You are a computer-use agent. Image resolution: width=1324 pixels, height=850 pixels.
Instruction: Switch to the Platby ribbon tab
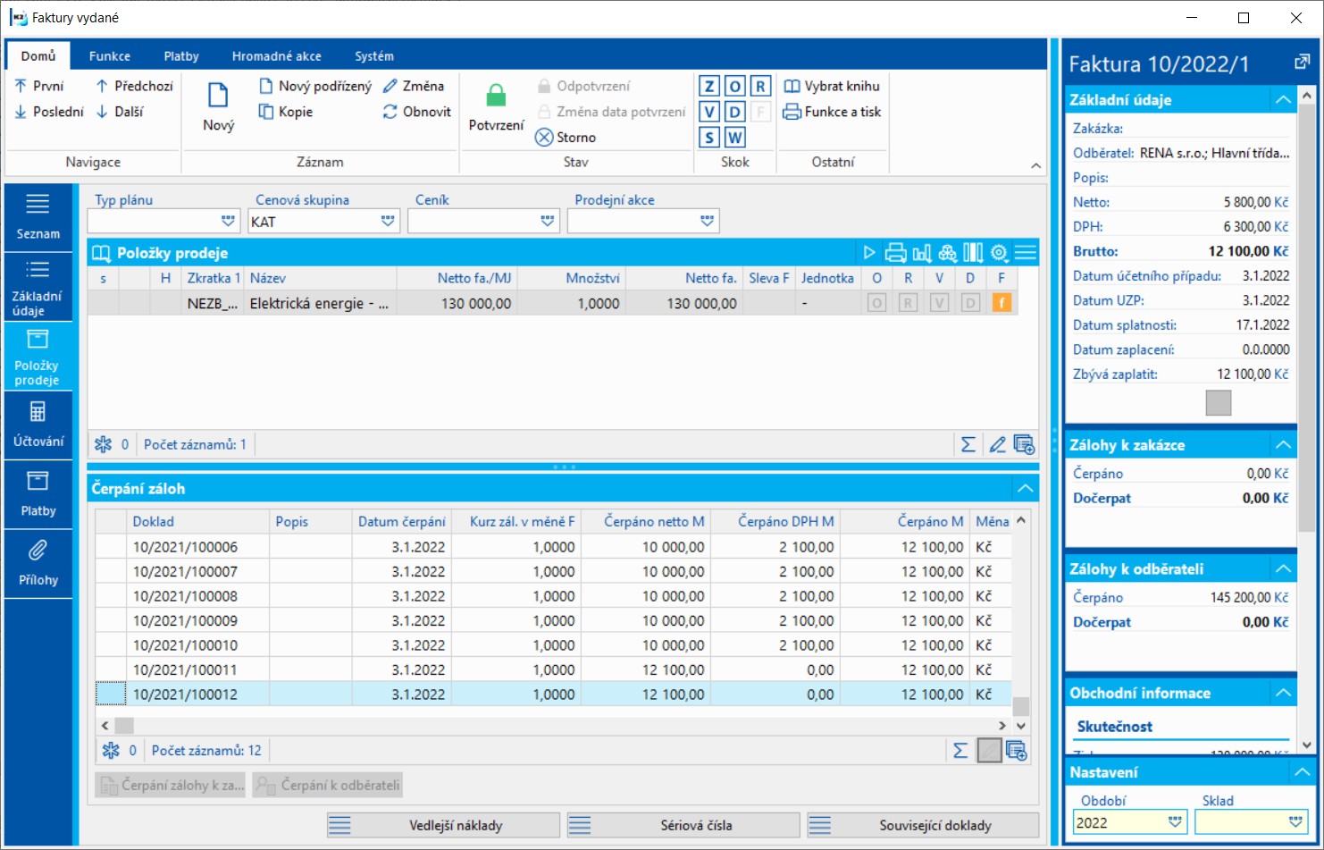pyautogui.click(x=181, y=55)
